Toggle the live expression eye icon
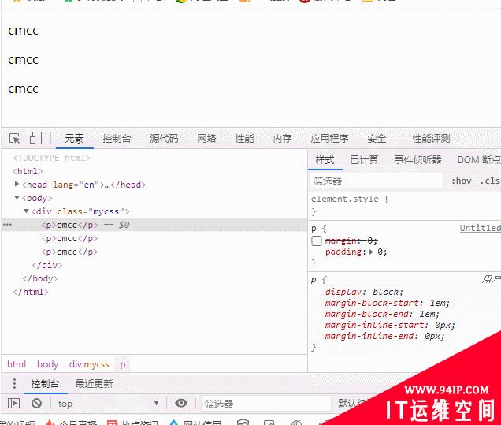The width and height of the screenshot is (501, 425). pyautogui.click(x=181, y=403)
